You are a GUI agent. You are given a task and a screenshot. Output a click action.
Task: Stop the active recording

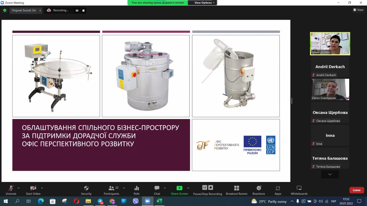(x=211, y=188)
